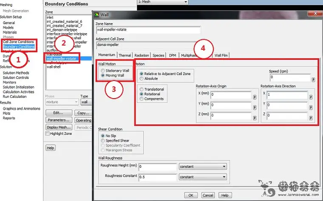
Task: Click the P button beside Rotation-Axis Origin X
Action: coord(255,97)
